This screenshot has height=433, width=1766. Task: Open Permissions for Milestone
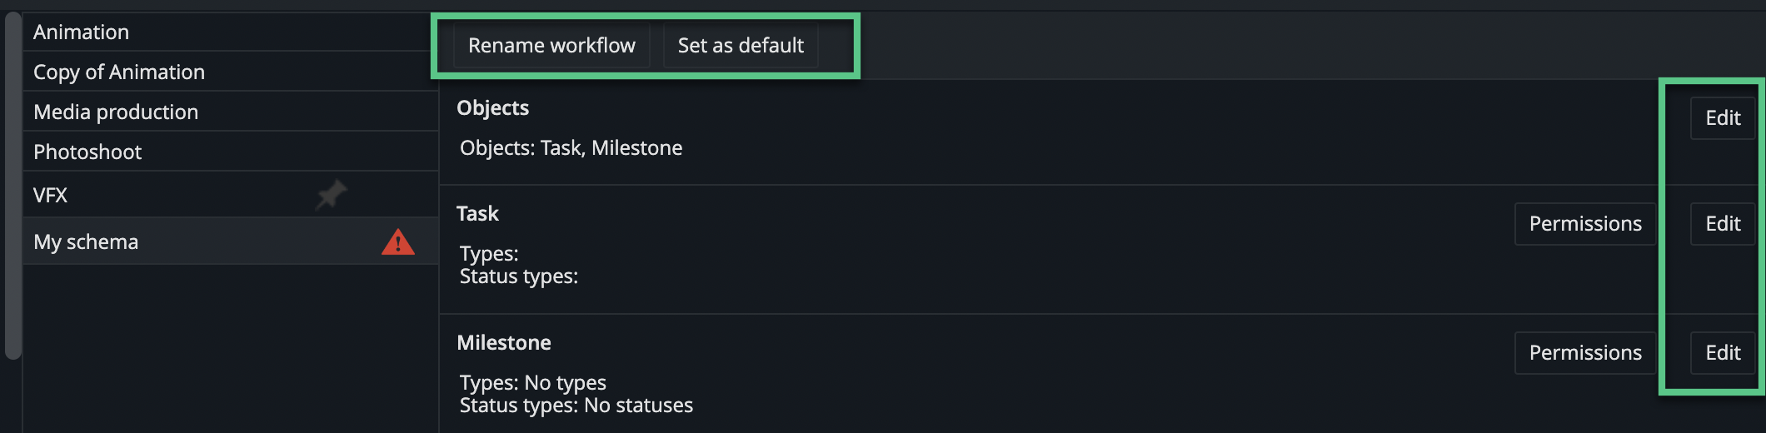click(1584, 353)
